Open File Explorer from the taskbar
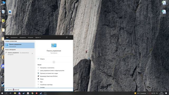The image size is (169, 95). (x=15, y=93)
